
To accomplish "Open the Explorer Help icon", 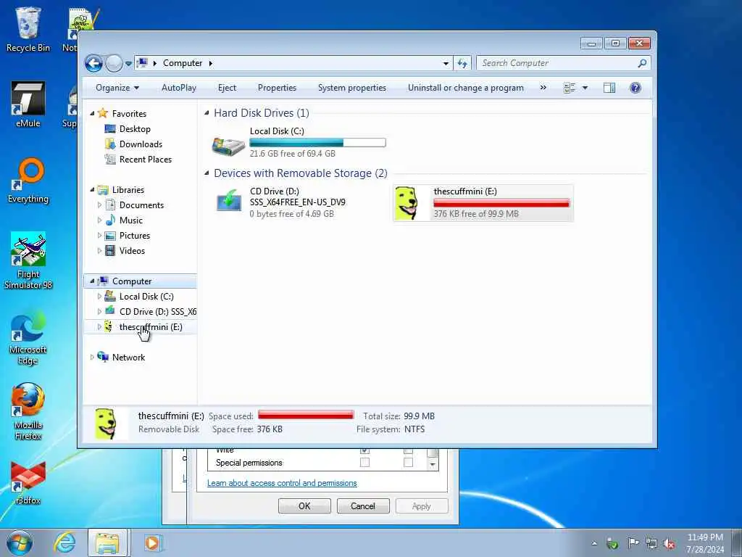I will pos(635,88).
